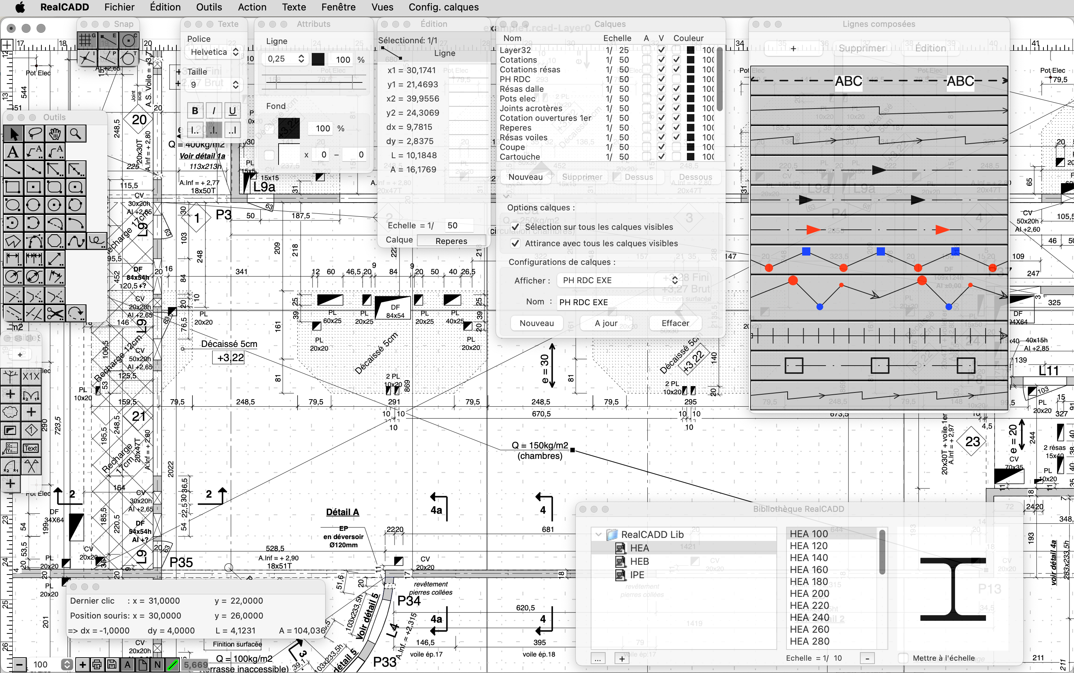This screenshot has height=673, width=1074.
Task: Select the red arrowhead composed line
Action: [x=879, y=230]
